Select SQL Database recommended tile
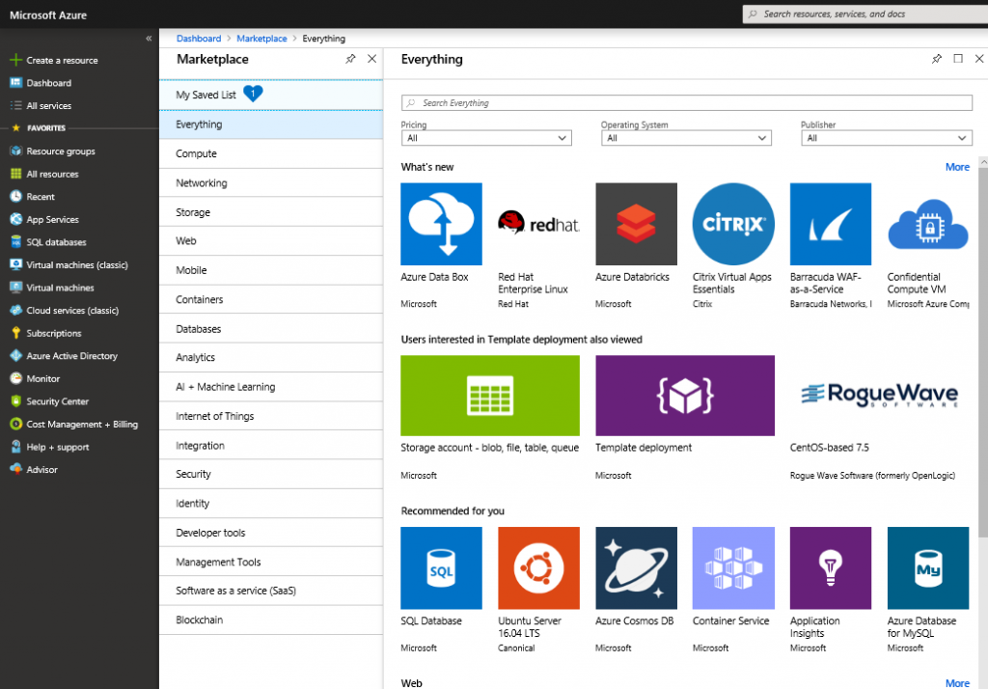This screenshot has height=689, width=988. pyautogui.click(x=441, y=568)
